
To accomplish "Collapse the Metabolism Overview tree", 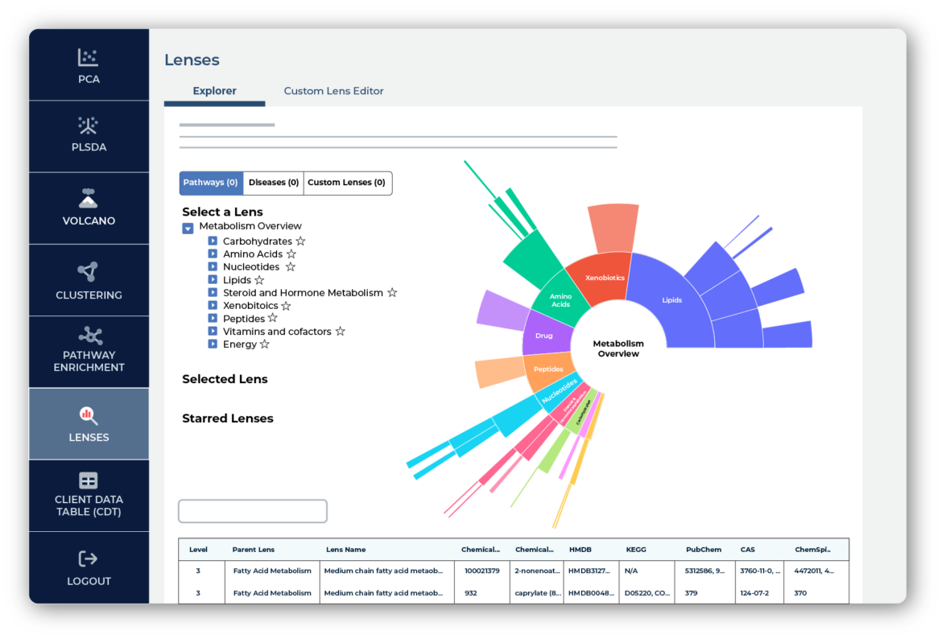I will pos(188,228).
